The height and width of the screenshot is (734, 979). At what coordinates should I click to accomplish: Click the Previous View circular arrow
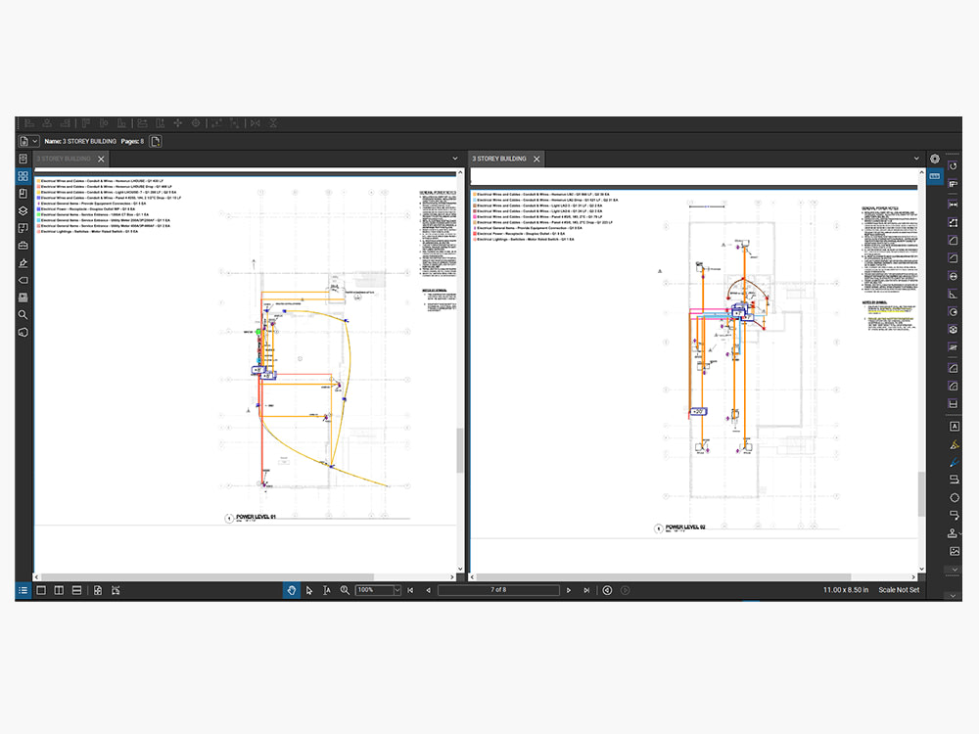click(x=608, y=590)
